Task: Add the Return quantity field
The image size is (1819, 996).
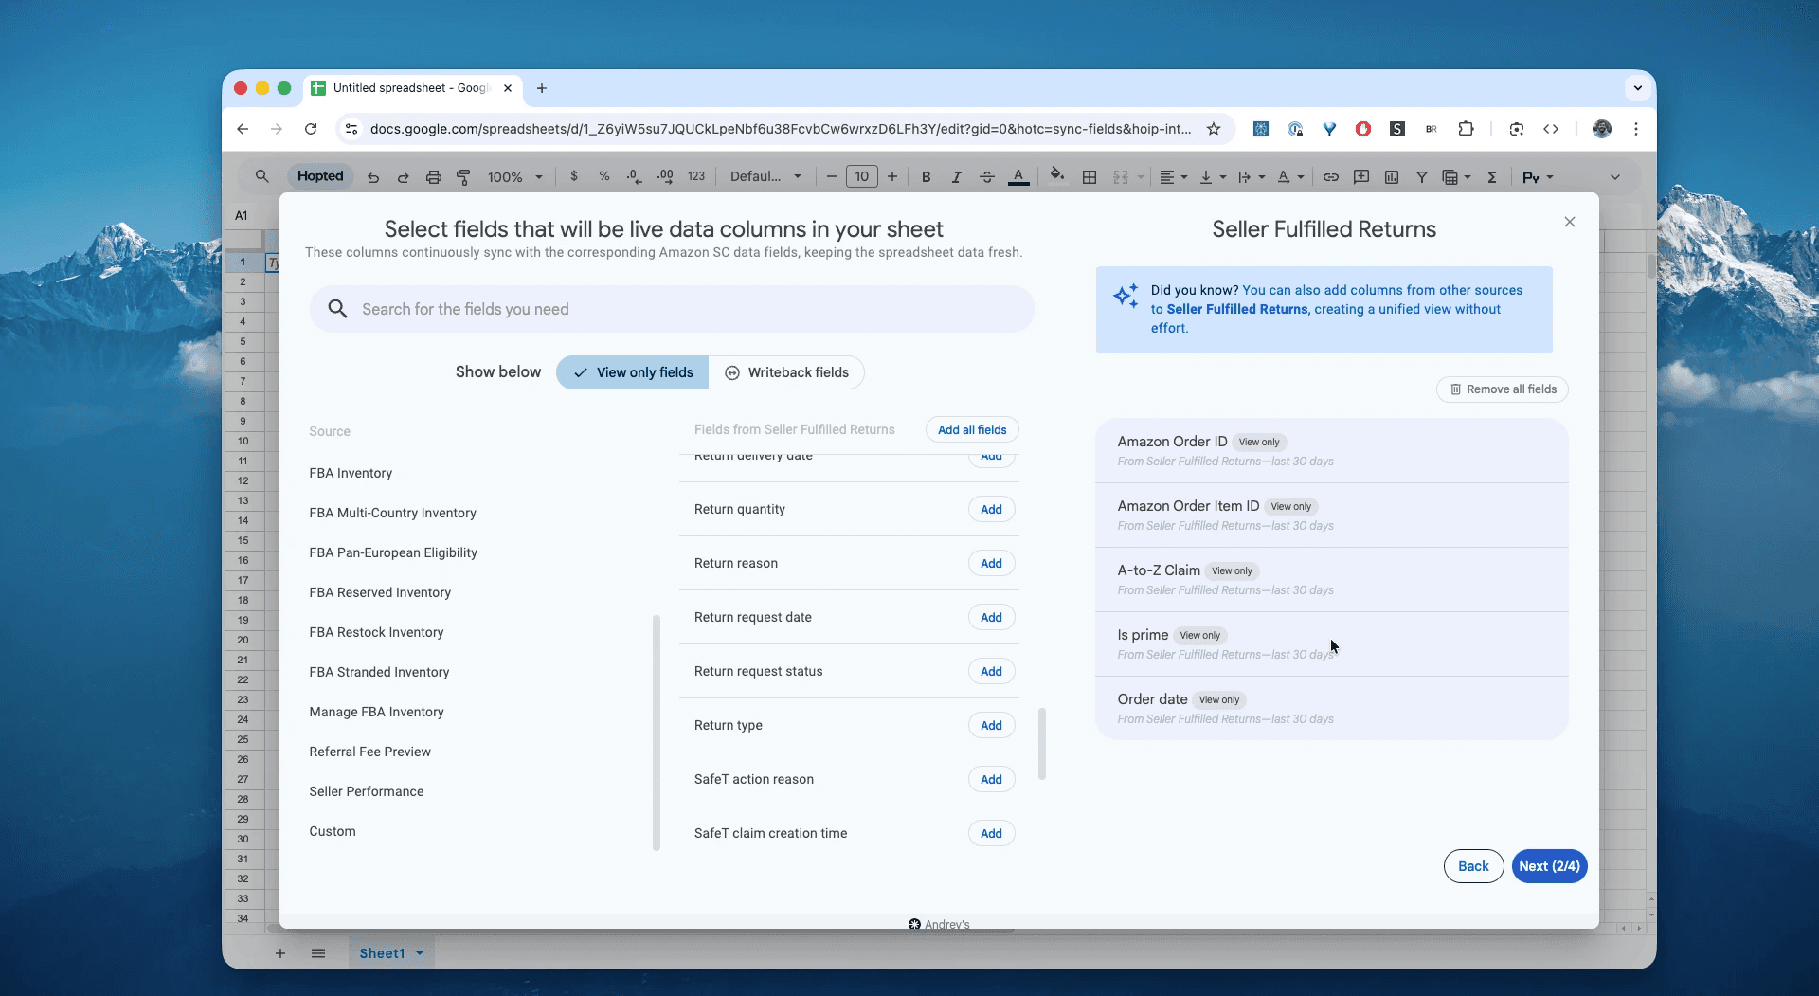Action: [x=991, y=510]
